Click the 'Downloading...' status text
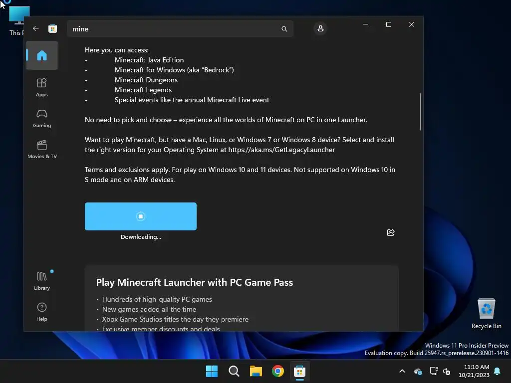Viewport: 511px width, 383px height. pos(141,237)
